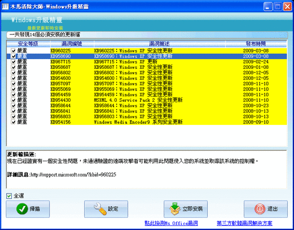
Task: Select KB954600 description cell
Action: [x=133, y=78]
